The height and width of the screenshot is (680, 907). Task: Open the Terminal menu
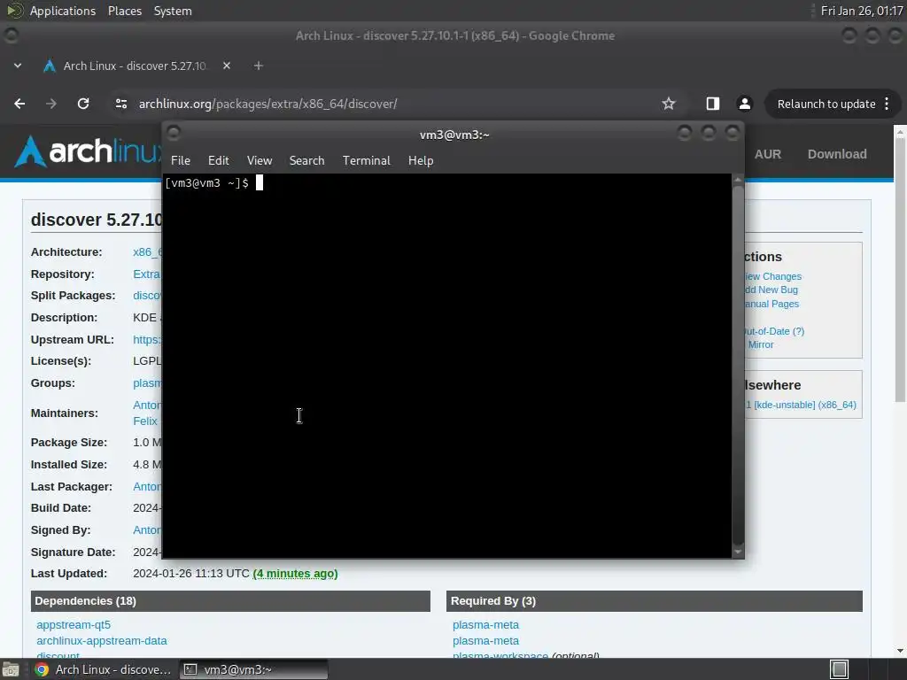pyautogui.click(x=366, y=161)
